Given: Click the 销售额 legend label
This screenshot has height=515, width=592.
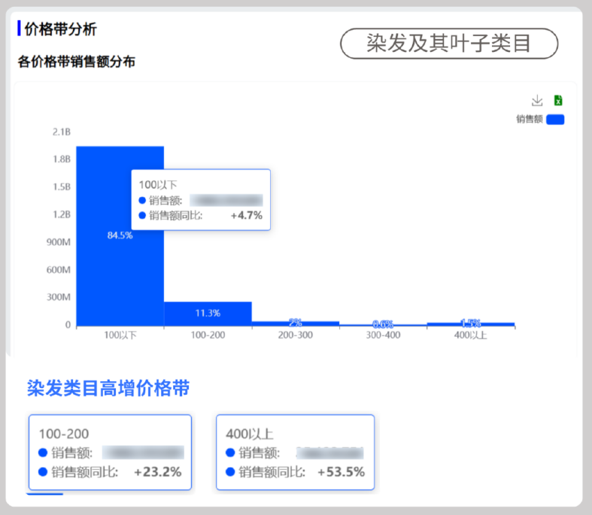Looking at the screenshot, I should (x=530, y=120).
